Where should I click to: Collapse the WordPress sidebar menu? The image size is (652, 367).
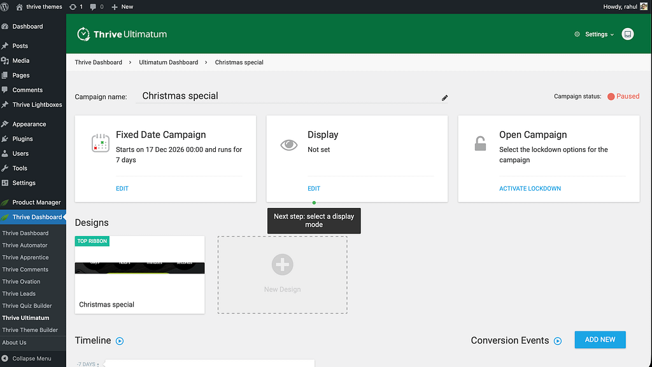tap(27, 359)
